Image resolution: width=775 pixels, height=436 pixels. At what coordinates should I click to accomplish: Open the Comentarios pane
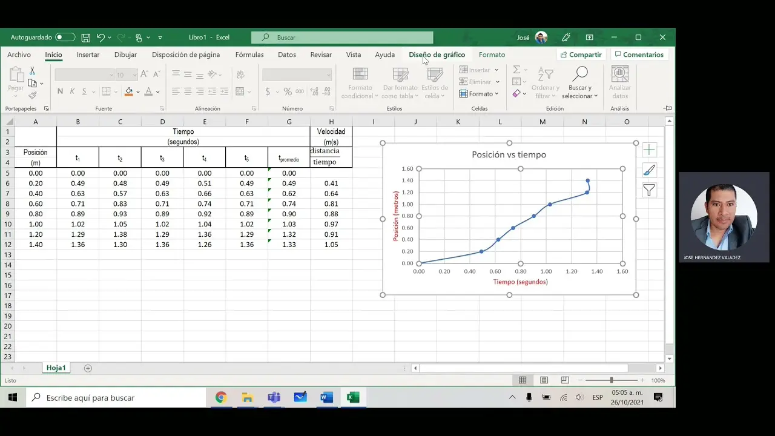tap(639, 54)
